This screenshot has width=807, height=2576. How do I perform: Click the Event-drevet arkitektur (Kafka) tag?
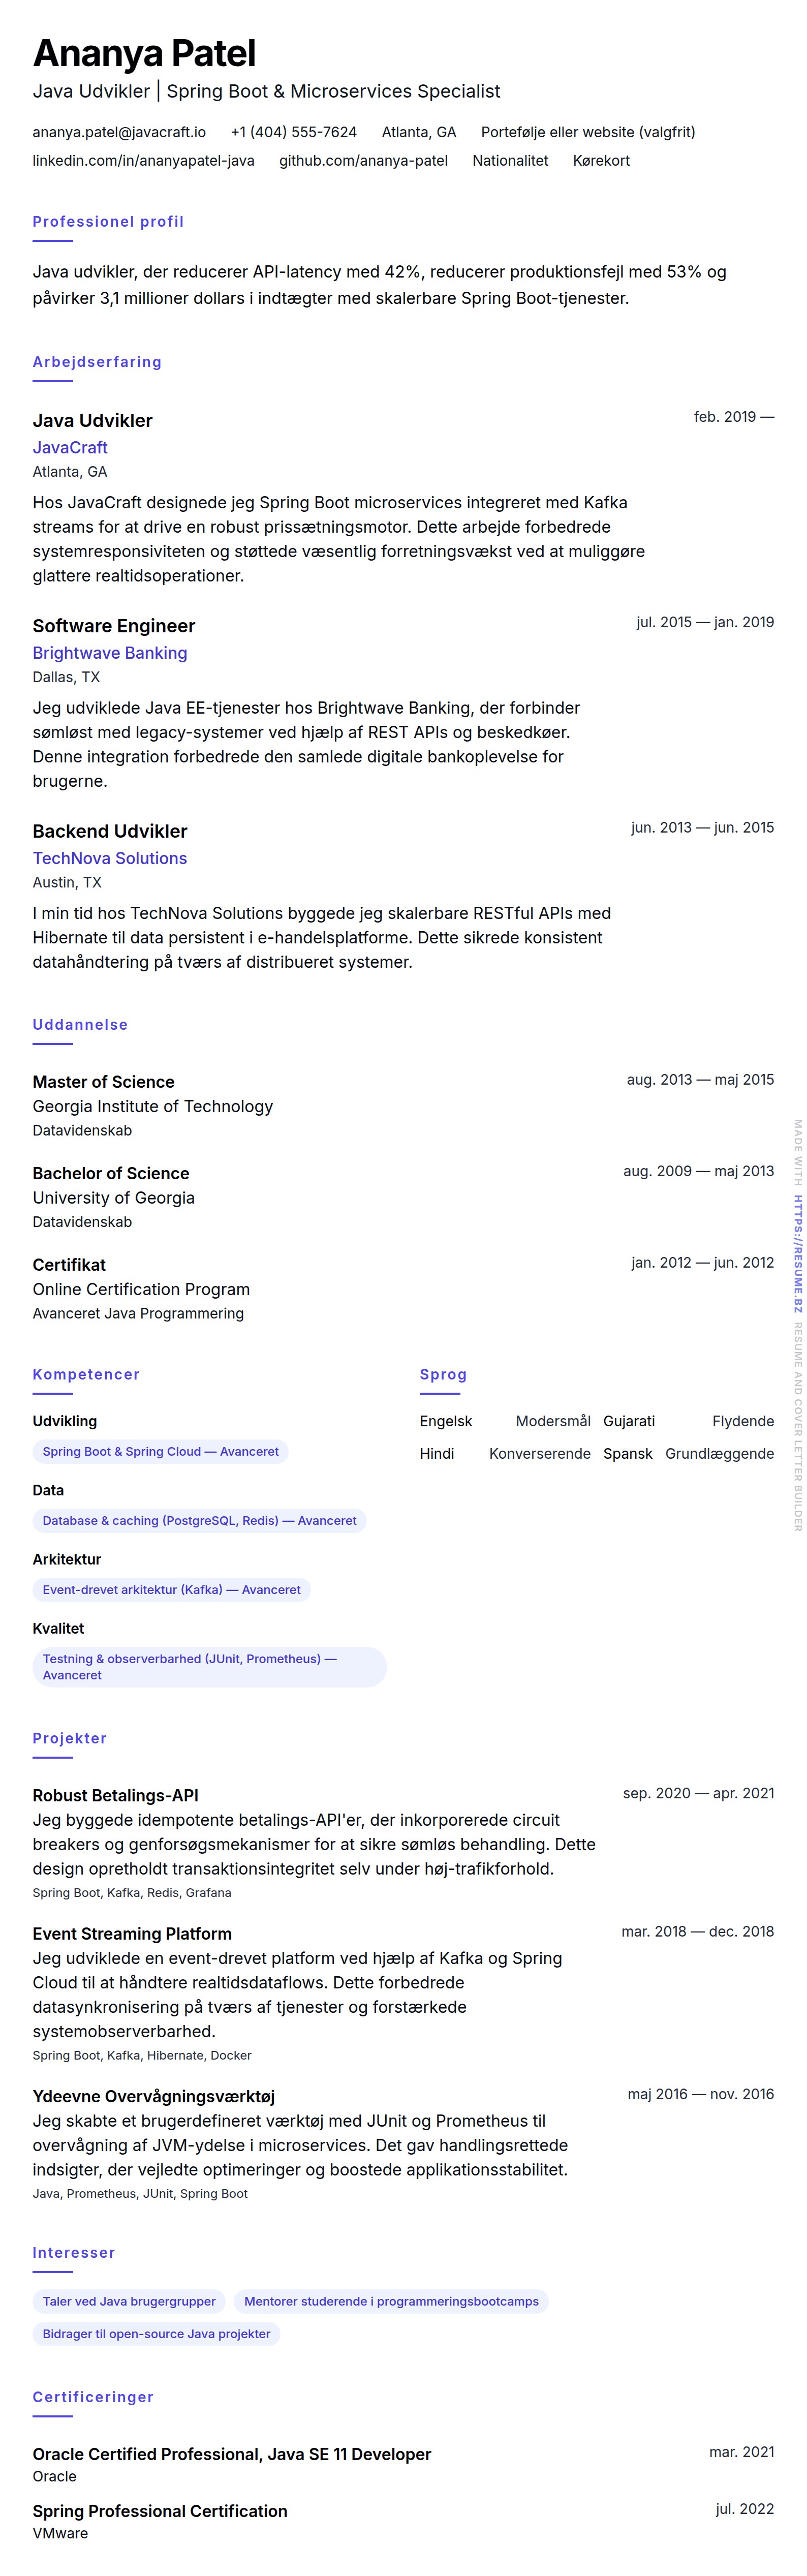(x=171, y=1589)
